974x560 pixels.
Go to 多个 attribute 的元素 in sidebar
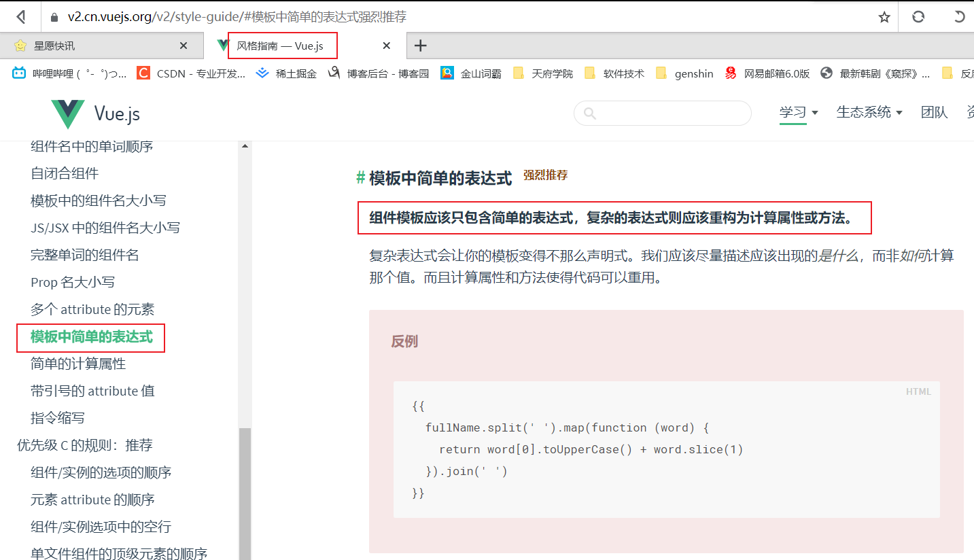(92, 309)
